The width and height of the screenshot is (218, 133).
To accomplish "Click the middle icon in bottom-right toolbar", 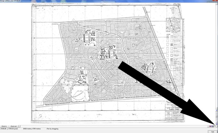I will click(212, 126).
